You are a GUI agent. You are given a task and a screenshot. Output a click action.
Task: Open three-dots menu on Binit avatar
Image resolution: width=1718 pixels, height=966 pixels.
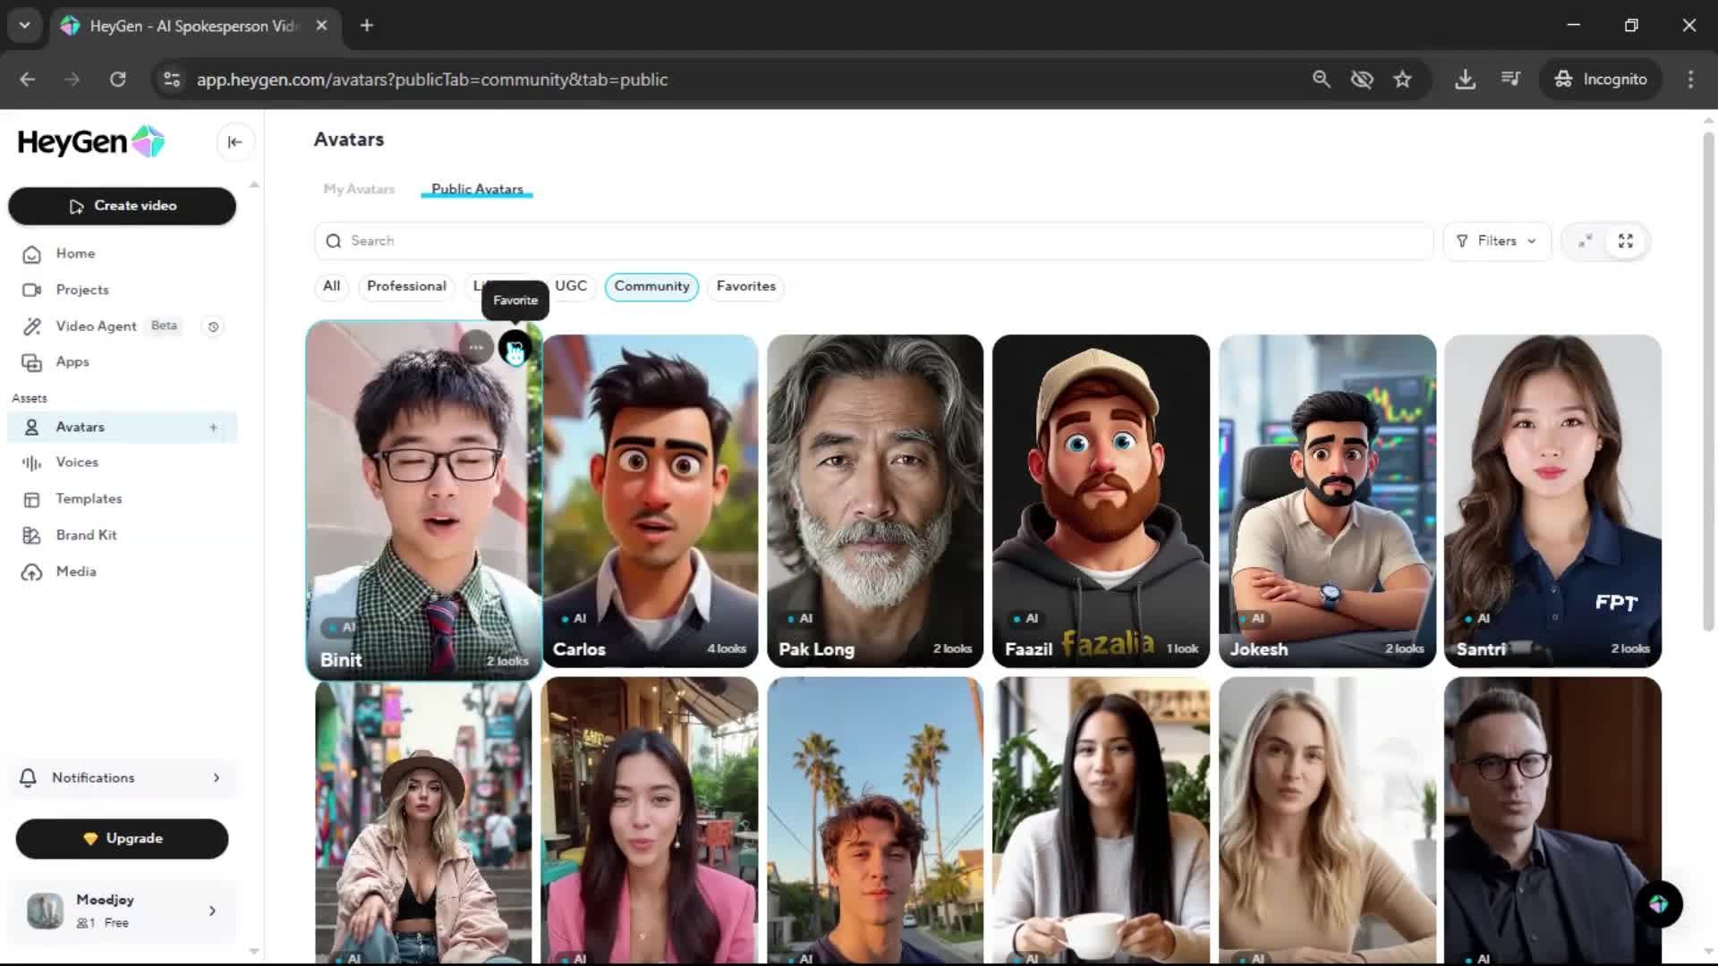coord(476,348)
